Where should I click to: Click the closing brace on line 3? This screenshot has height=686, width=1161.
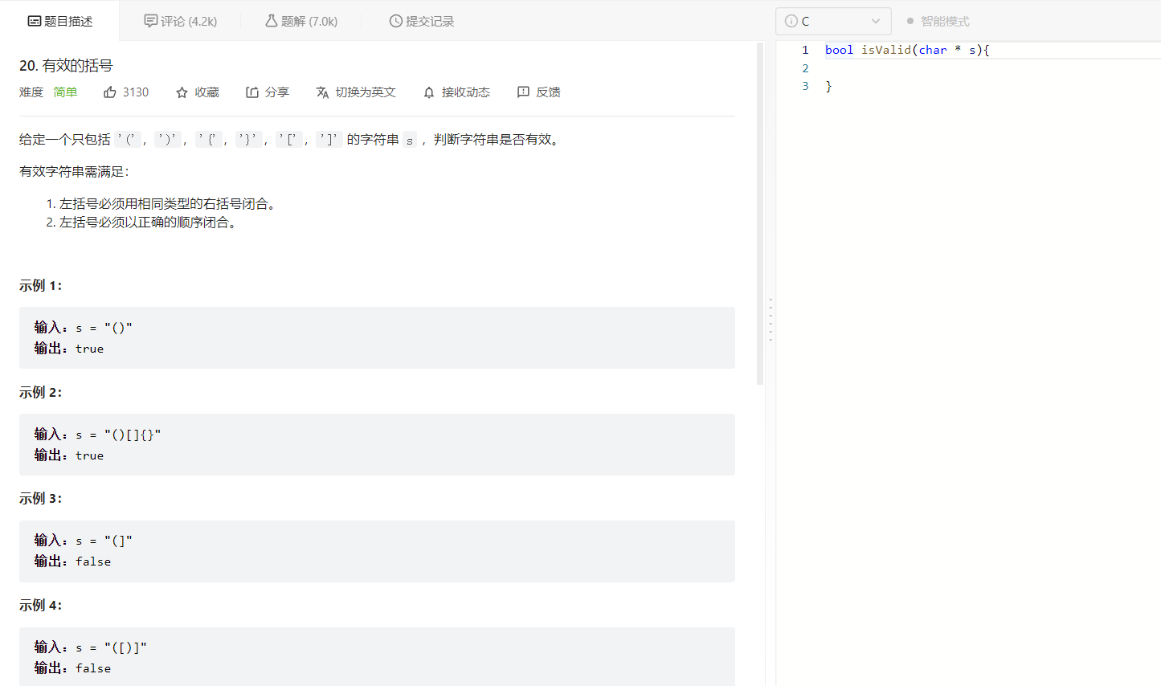pyautogui.click(x=828, y=86)
